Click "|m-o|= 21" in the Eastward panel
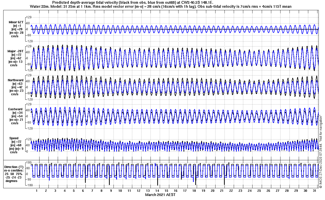325x200 pixels. point(16,120)
